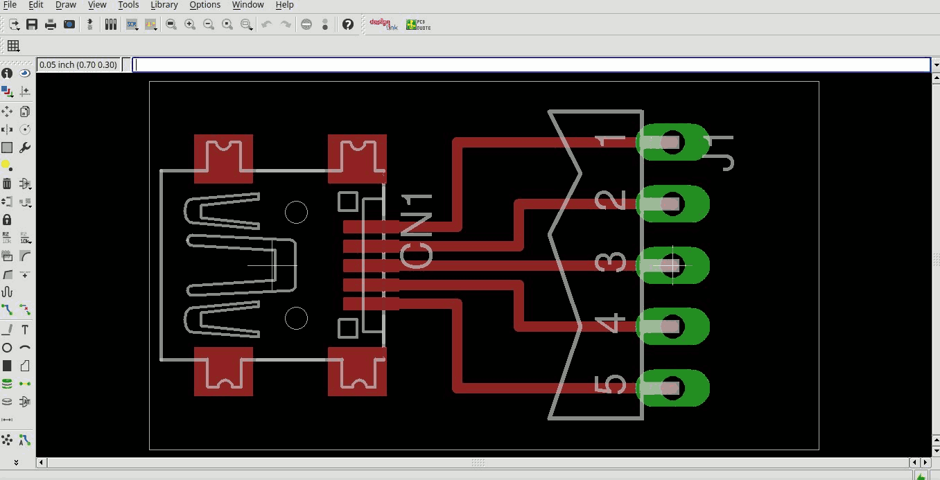Select the Polygon tool

25,366
